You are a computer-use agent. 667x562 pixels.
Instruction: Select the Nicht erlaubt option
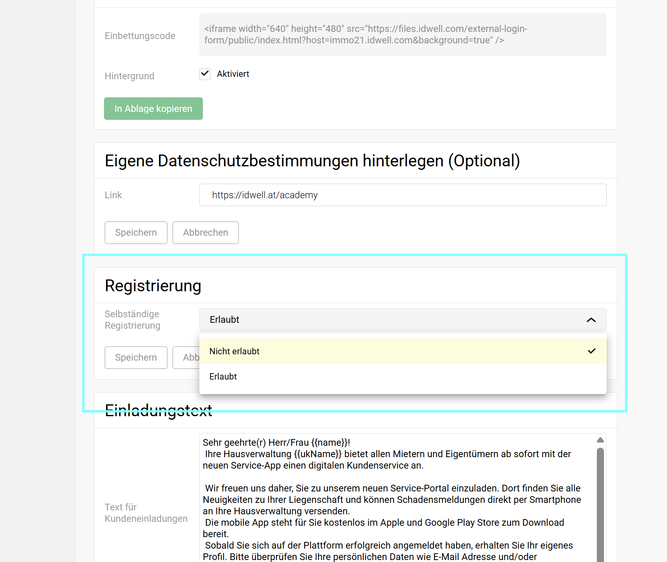click(235, 351)
